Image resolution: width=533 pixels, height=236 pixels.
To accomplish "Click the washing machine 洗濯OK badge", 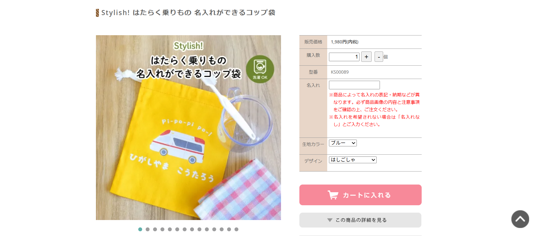I will click(260, 69).
